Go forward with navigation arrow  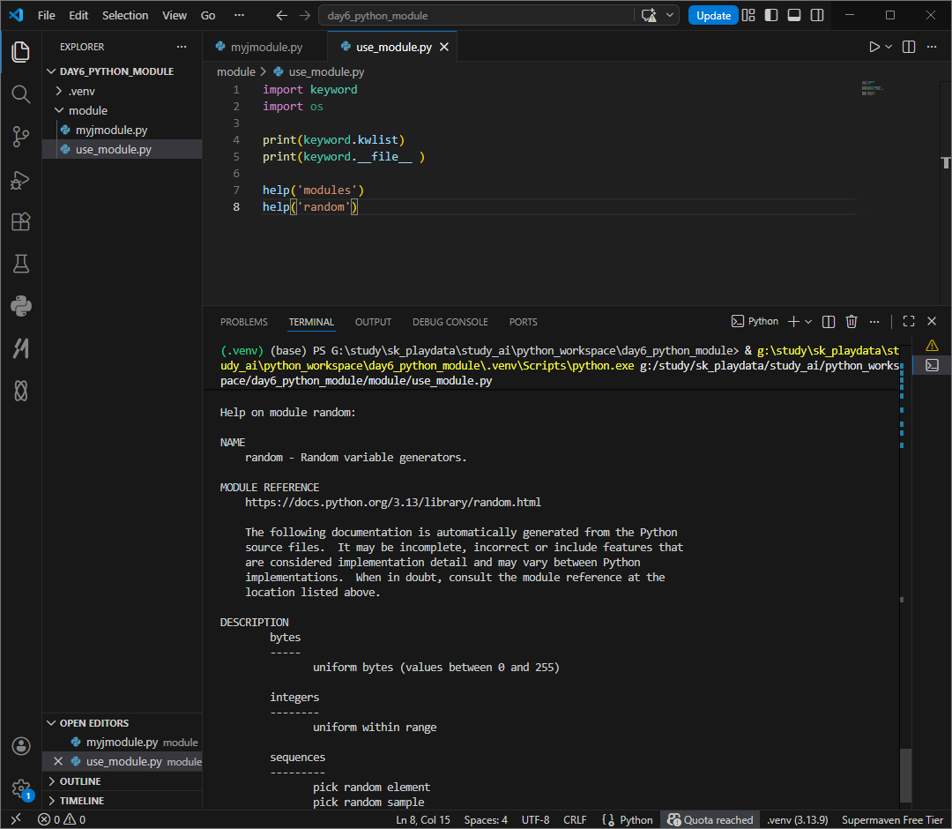point(305,15)
